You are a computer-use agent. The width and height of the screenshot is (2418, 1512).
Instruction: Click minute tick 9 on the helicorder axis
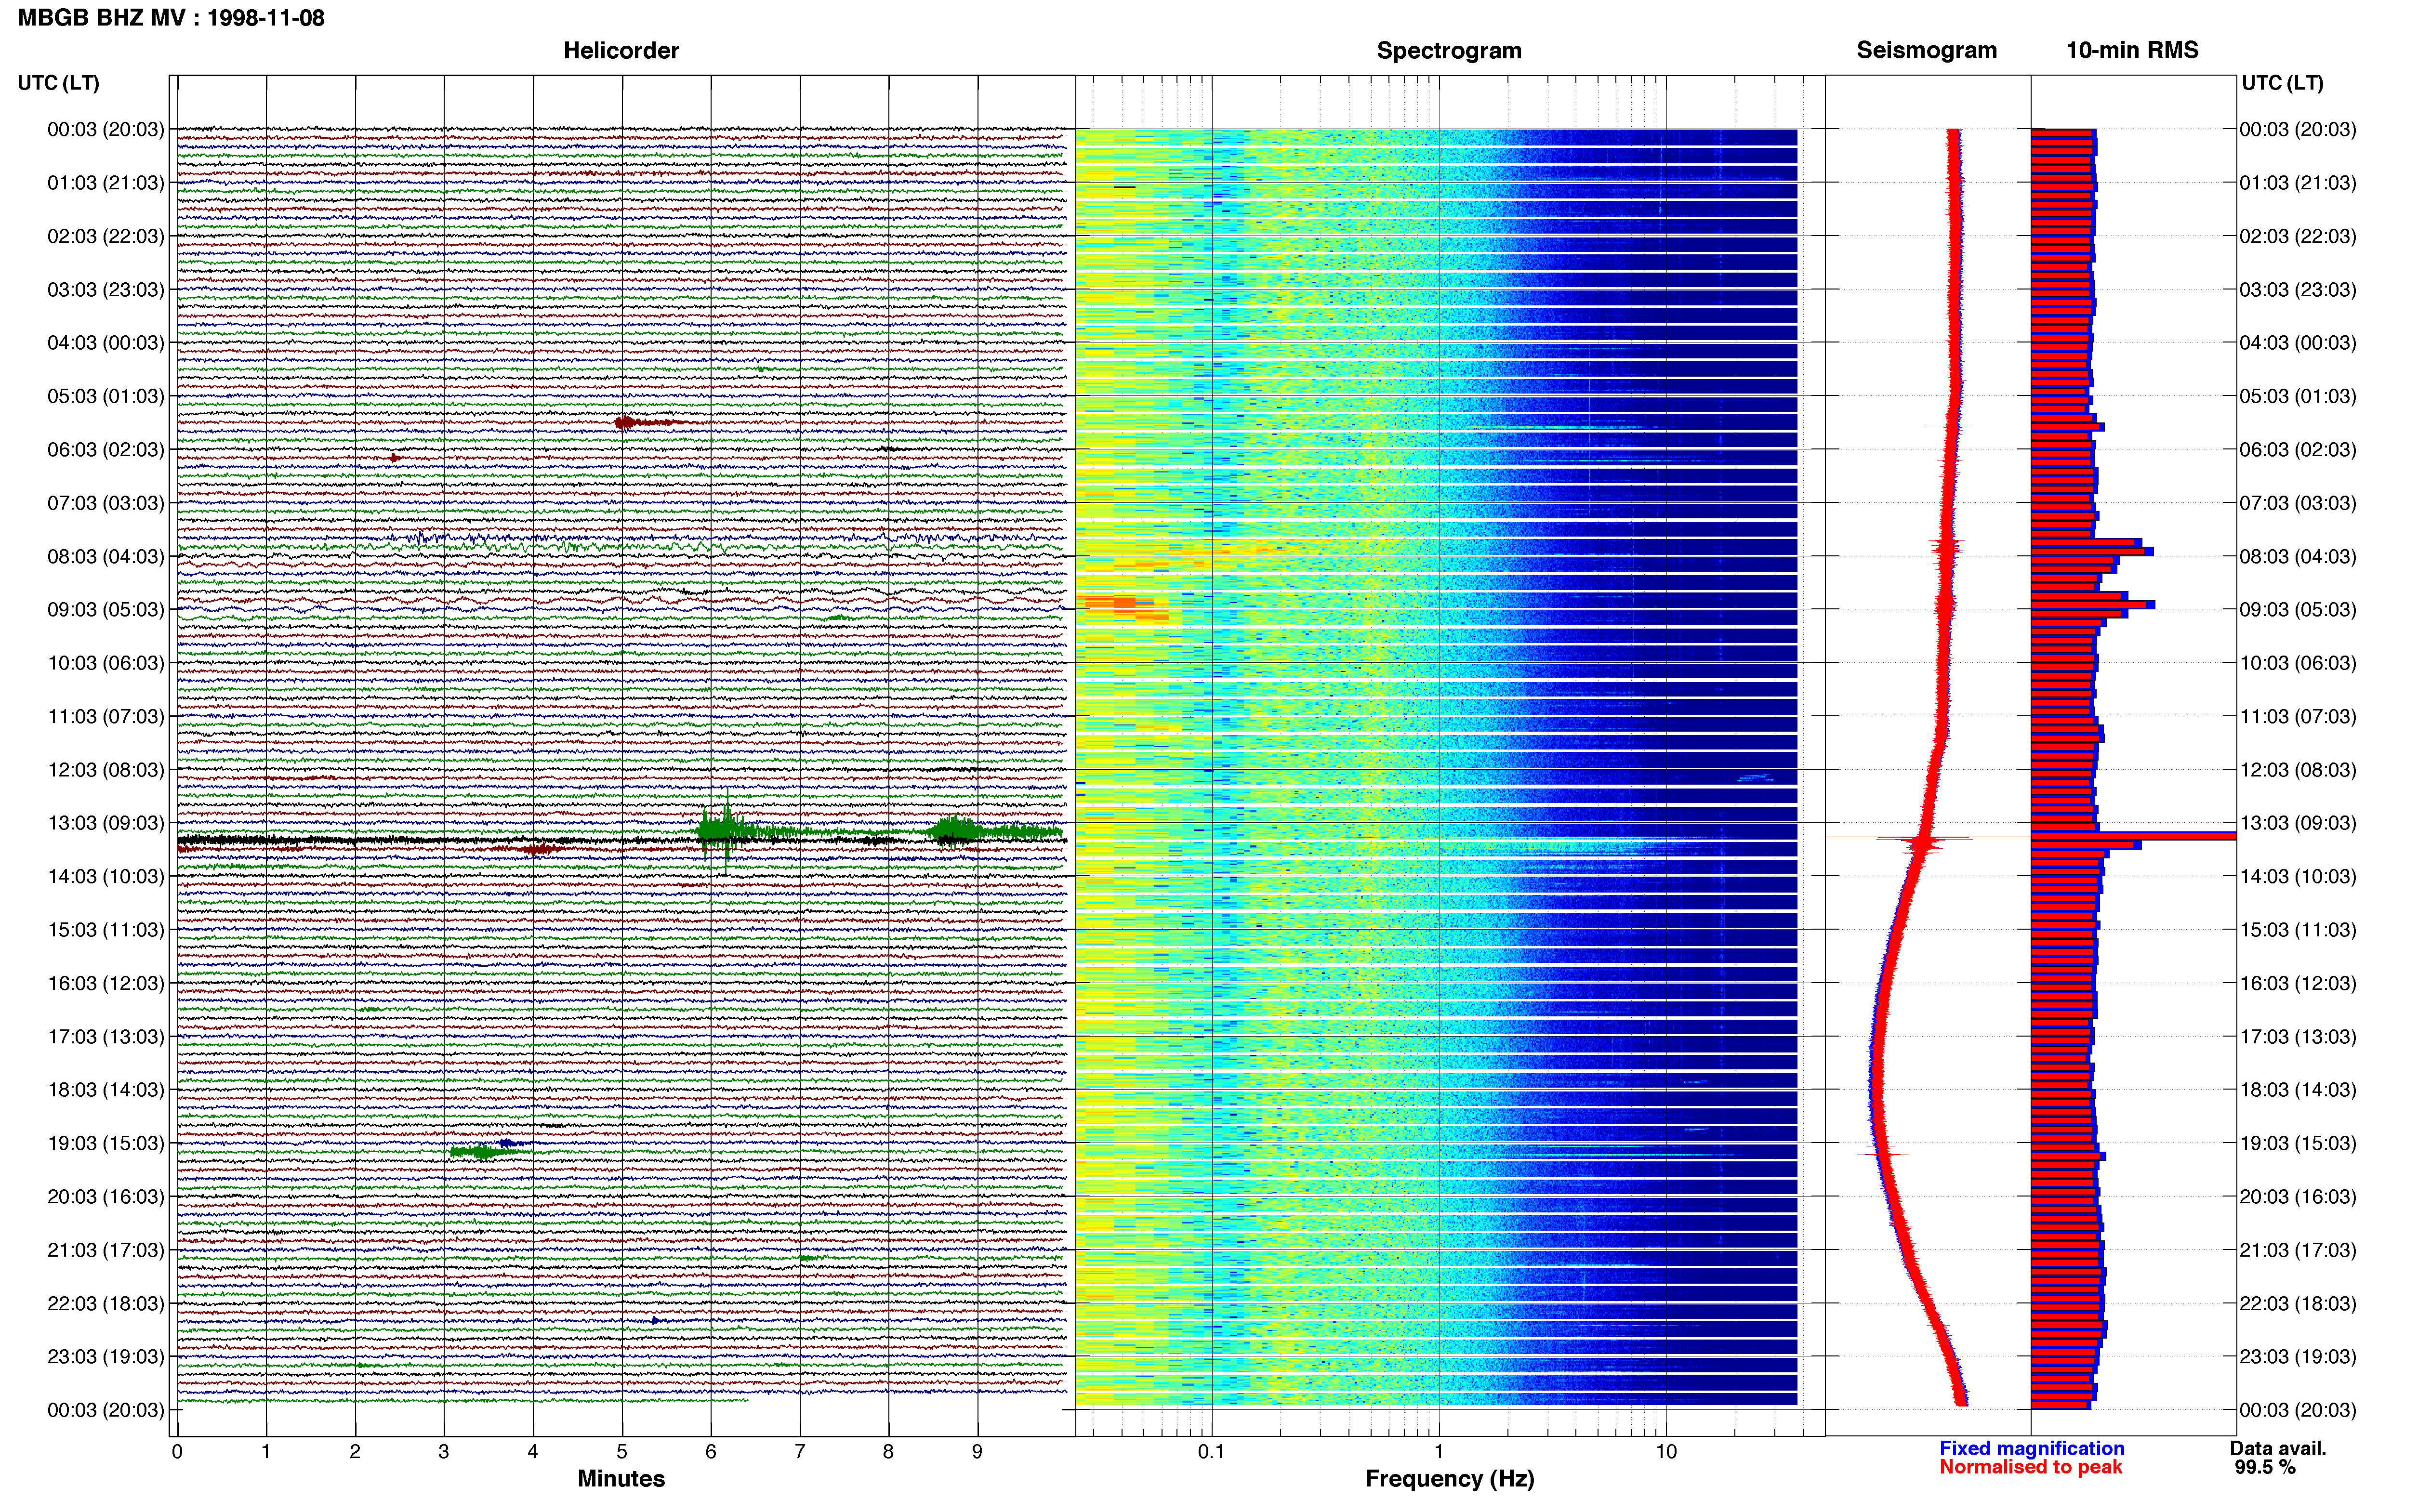click(x=978, y=1451)
